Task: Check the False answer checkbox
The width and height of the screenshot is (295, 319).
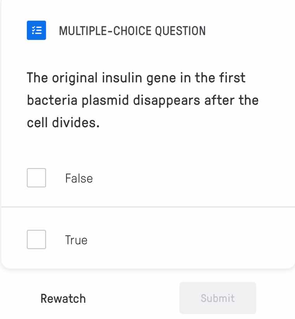Action: click(36, 178)
